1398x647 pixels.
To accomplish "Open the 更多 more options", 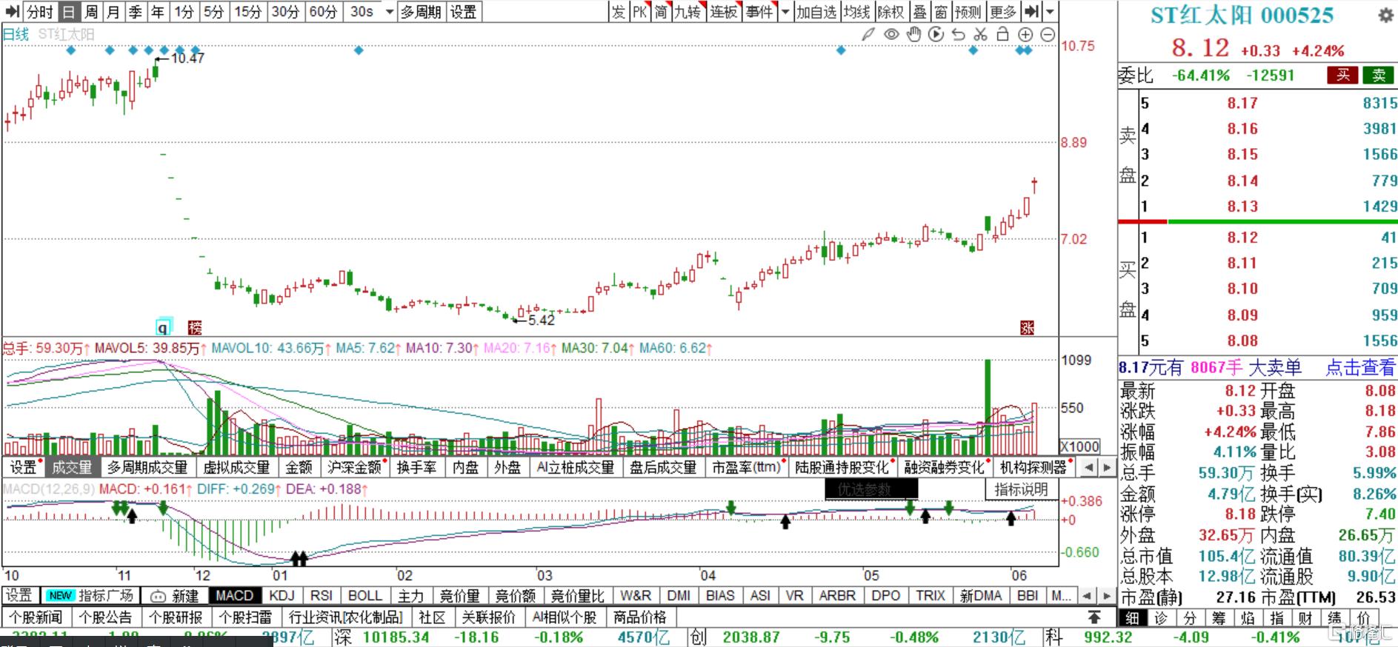I will [1004, 12].
